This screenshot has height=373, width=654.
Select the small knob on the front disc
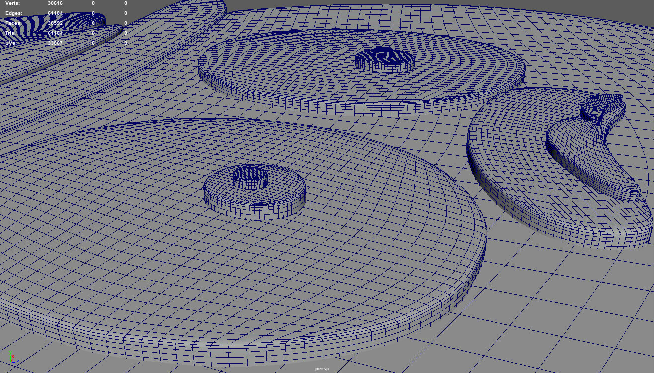[250, 176]
